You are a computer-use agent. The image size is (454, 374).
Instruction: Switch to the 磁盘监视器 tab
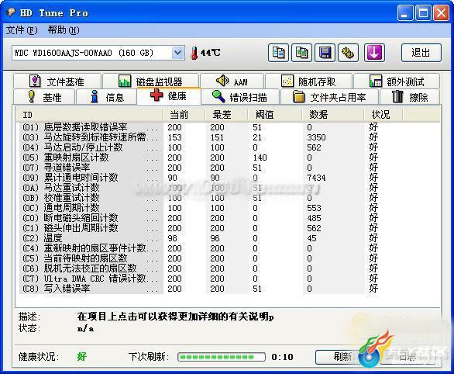tap(150, 81)
